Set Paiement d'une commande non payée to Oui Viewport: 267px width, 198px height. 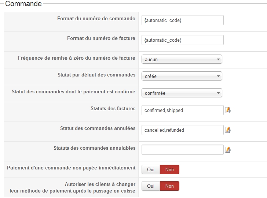pyautogui.click(x=151, y=169)
